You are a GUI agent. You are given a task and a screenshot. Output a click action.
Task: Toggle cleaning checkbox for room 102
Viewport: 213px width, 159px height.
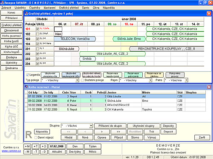click(x=37, y=34)
